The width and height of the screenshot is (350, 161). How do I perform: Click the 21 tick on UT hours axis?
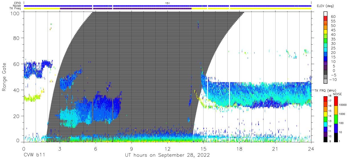pos(275,149)
